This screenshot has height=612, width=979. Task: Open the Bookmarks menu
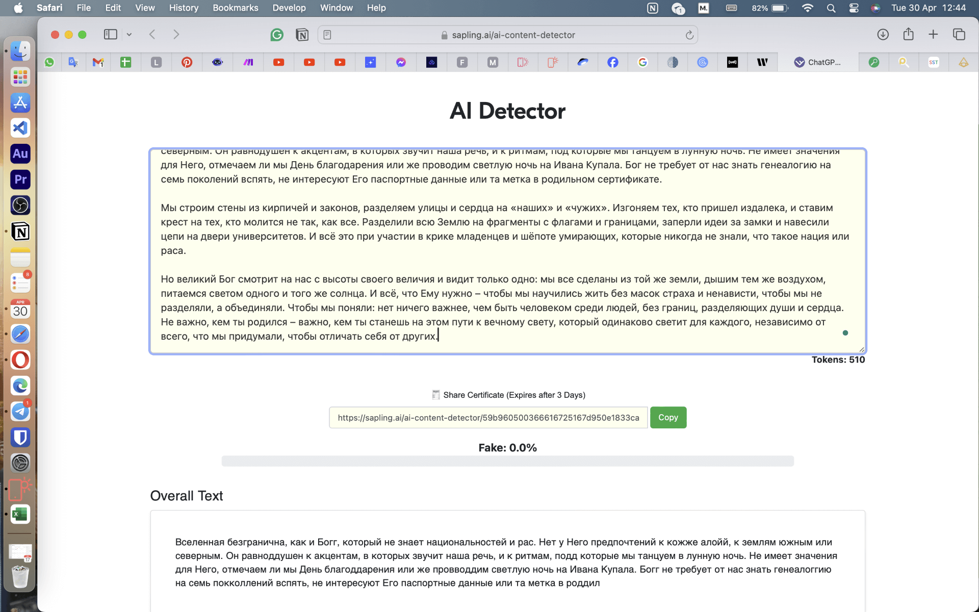click(x=235, y=8)
